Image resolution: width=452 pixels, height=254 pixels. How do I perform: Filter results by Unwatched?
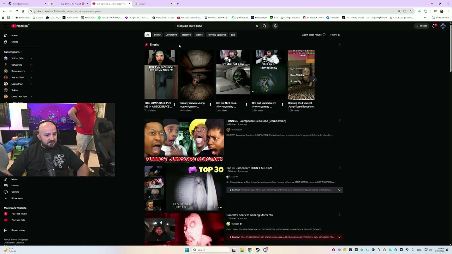pos(171,35)
